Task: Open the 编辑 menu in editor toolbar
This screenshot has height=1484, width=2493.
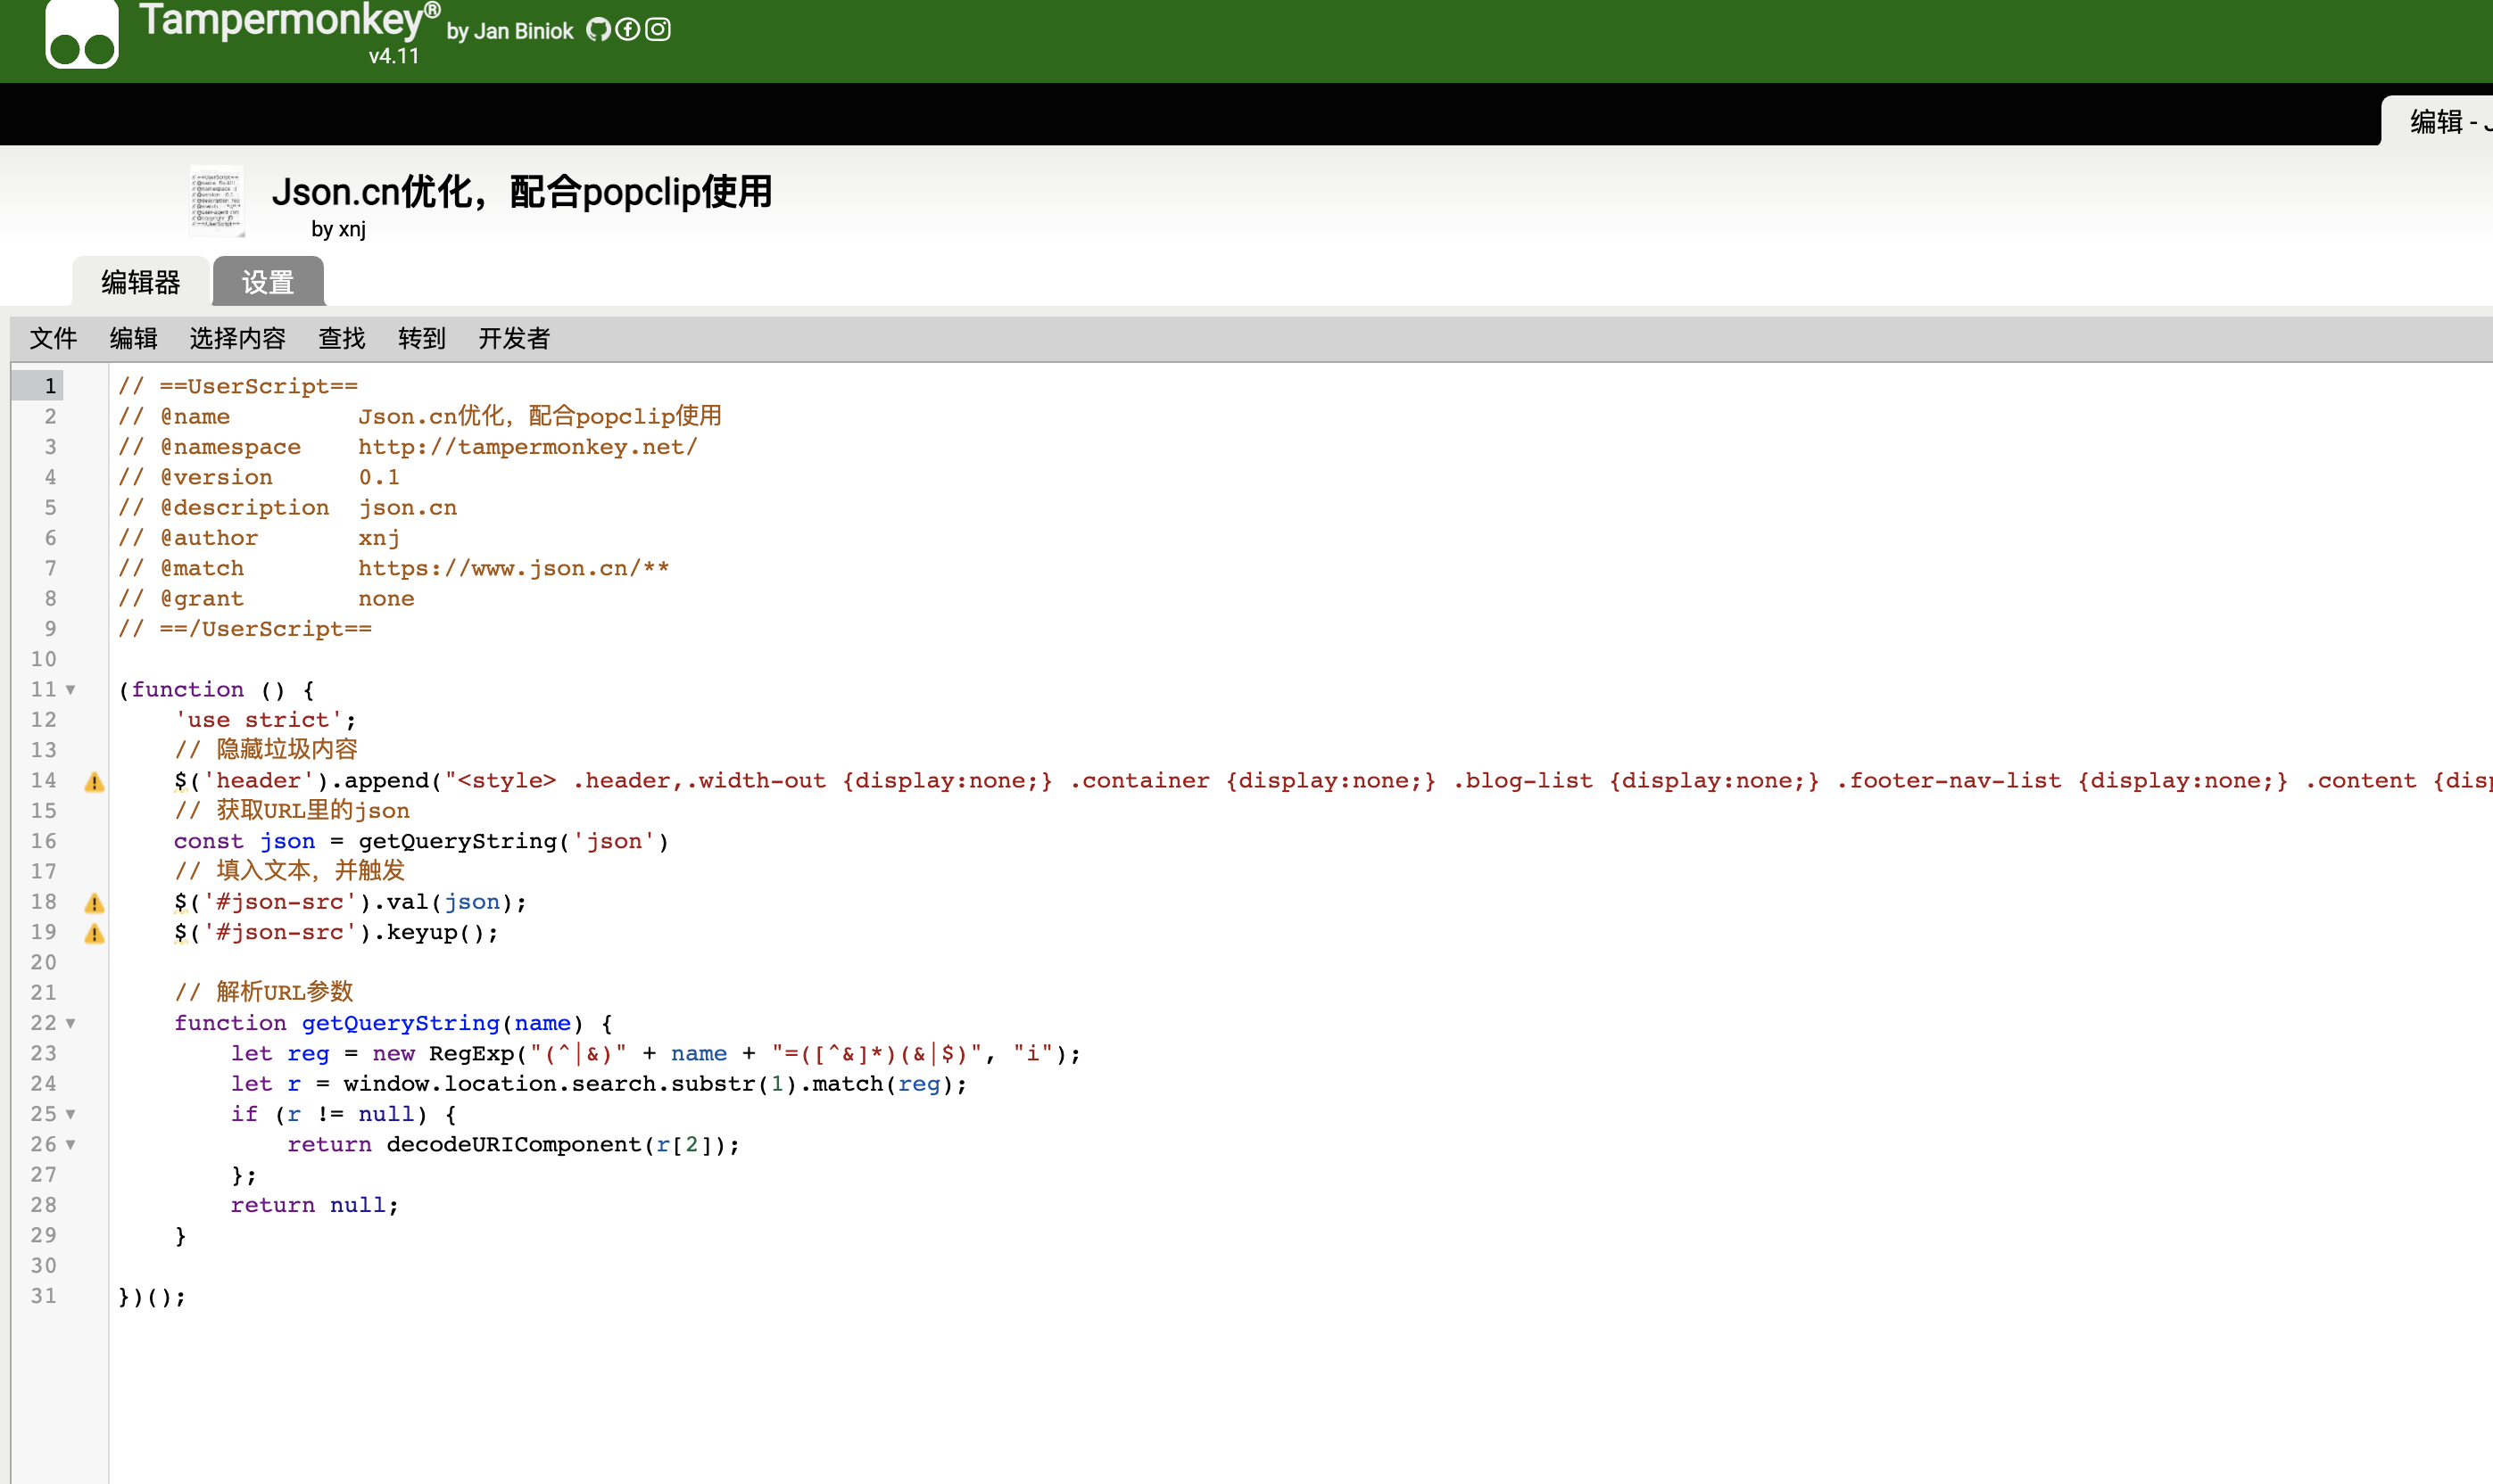Action: coord(133,339)
